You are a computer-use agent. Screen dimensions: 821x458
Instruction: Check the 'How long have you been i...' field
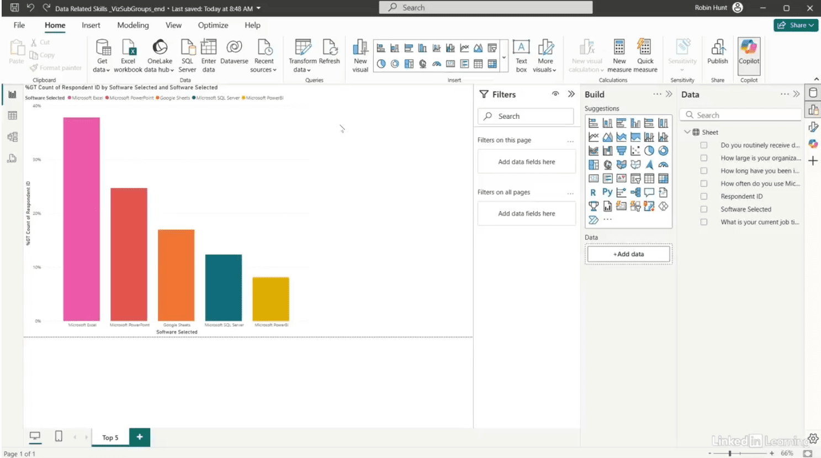pos(704,171)
